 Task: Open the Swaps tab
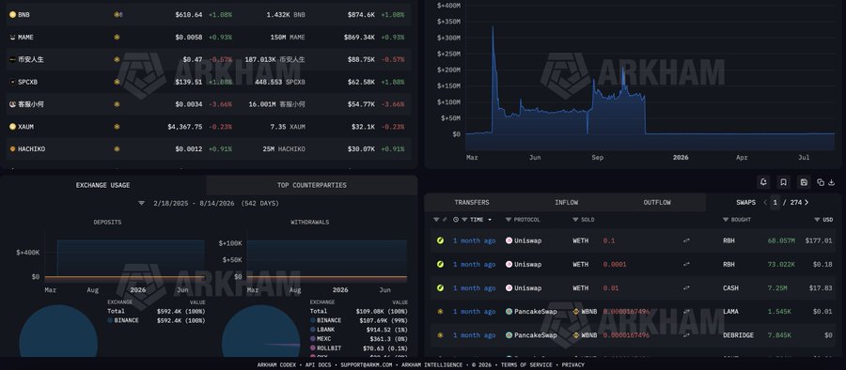coord(745,202)
